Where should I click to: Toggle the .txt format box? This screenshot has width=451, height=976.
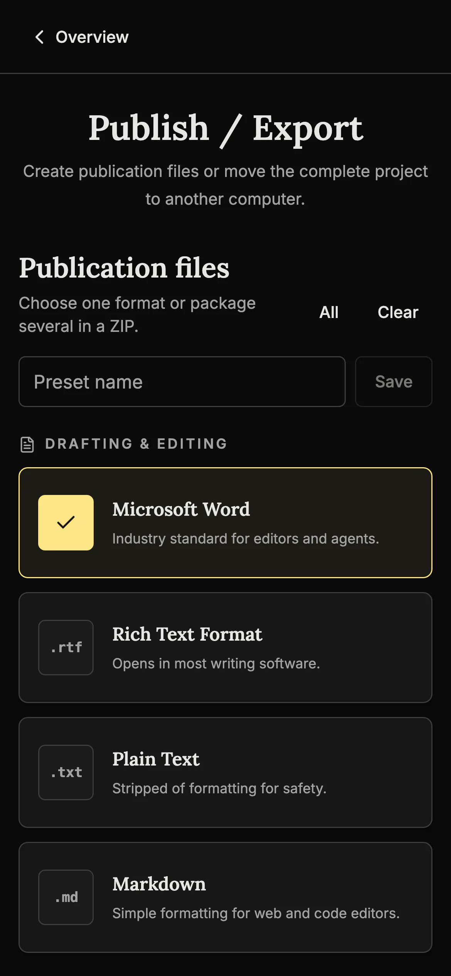[x=66, y=772]
